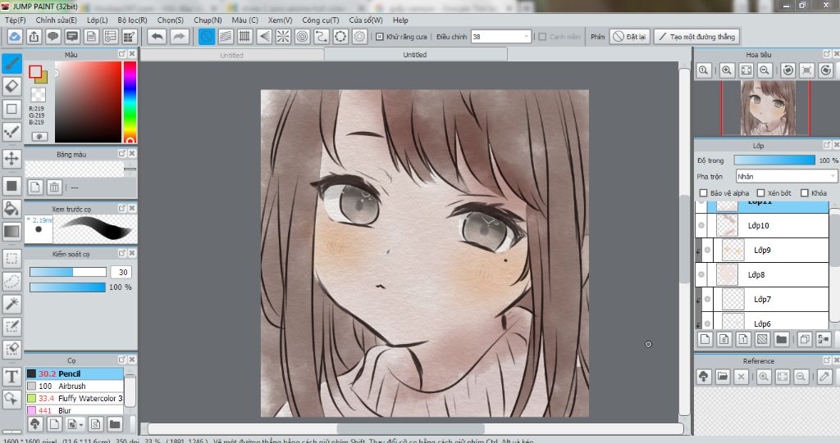Undo the last action

point(157,37)
